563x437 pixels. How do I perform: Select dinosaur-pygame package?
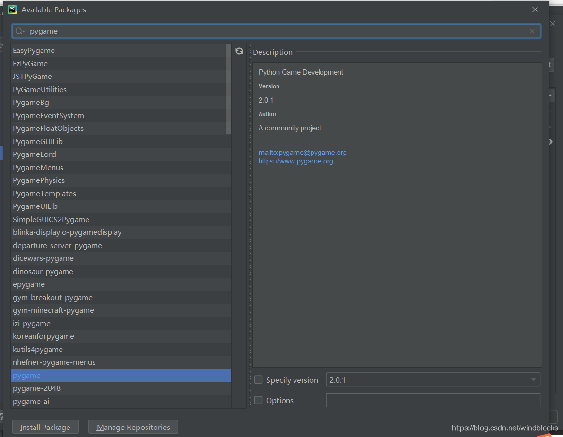[x=121, y=271]
